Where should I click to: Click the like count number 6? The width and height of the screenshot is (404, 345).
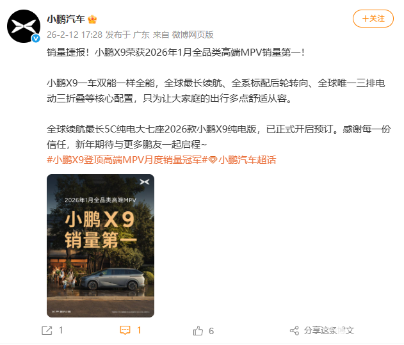pyautogui.click(x=211, y=331)
